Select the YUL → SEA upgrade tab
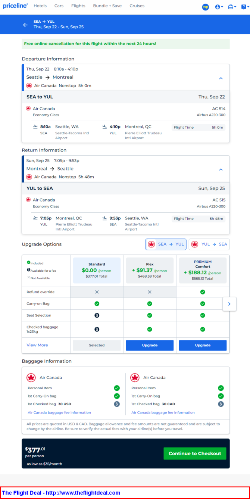Image resolution: width=250 pixels, height=499 pixels. tap(209, 244)
